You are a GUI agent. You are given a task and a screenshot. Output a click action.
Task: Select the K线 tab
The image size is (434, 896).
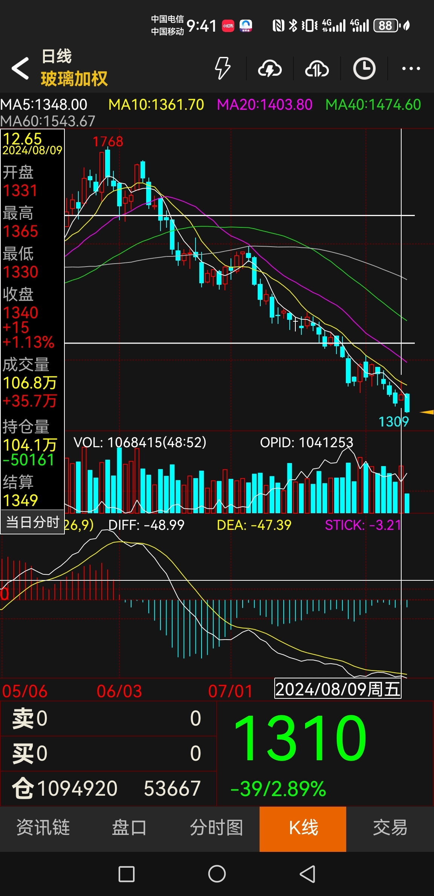coord(303,829)
